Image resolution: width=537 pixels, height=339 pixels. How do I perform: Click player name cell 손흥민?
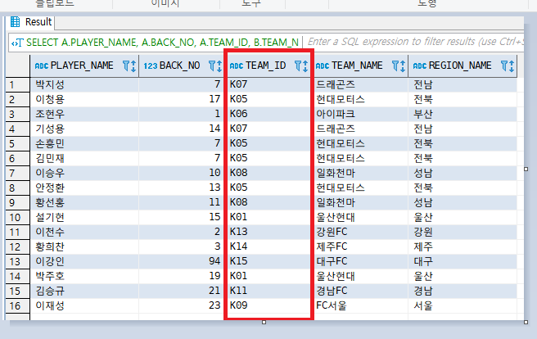(84, 143)
